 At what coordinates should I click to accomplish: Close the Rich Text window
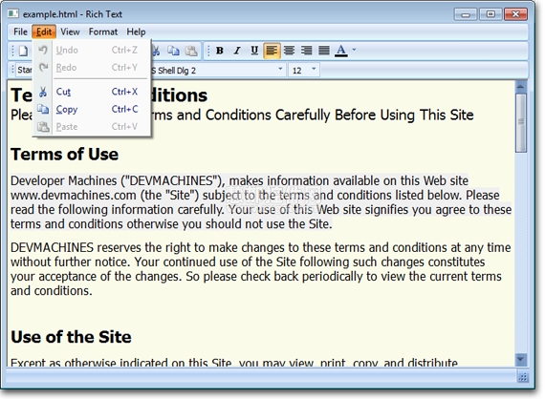tap(515, 14)
